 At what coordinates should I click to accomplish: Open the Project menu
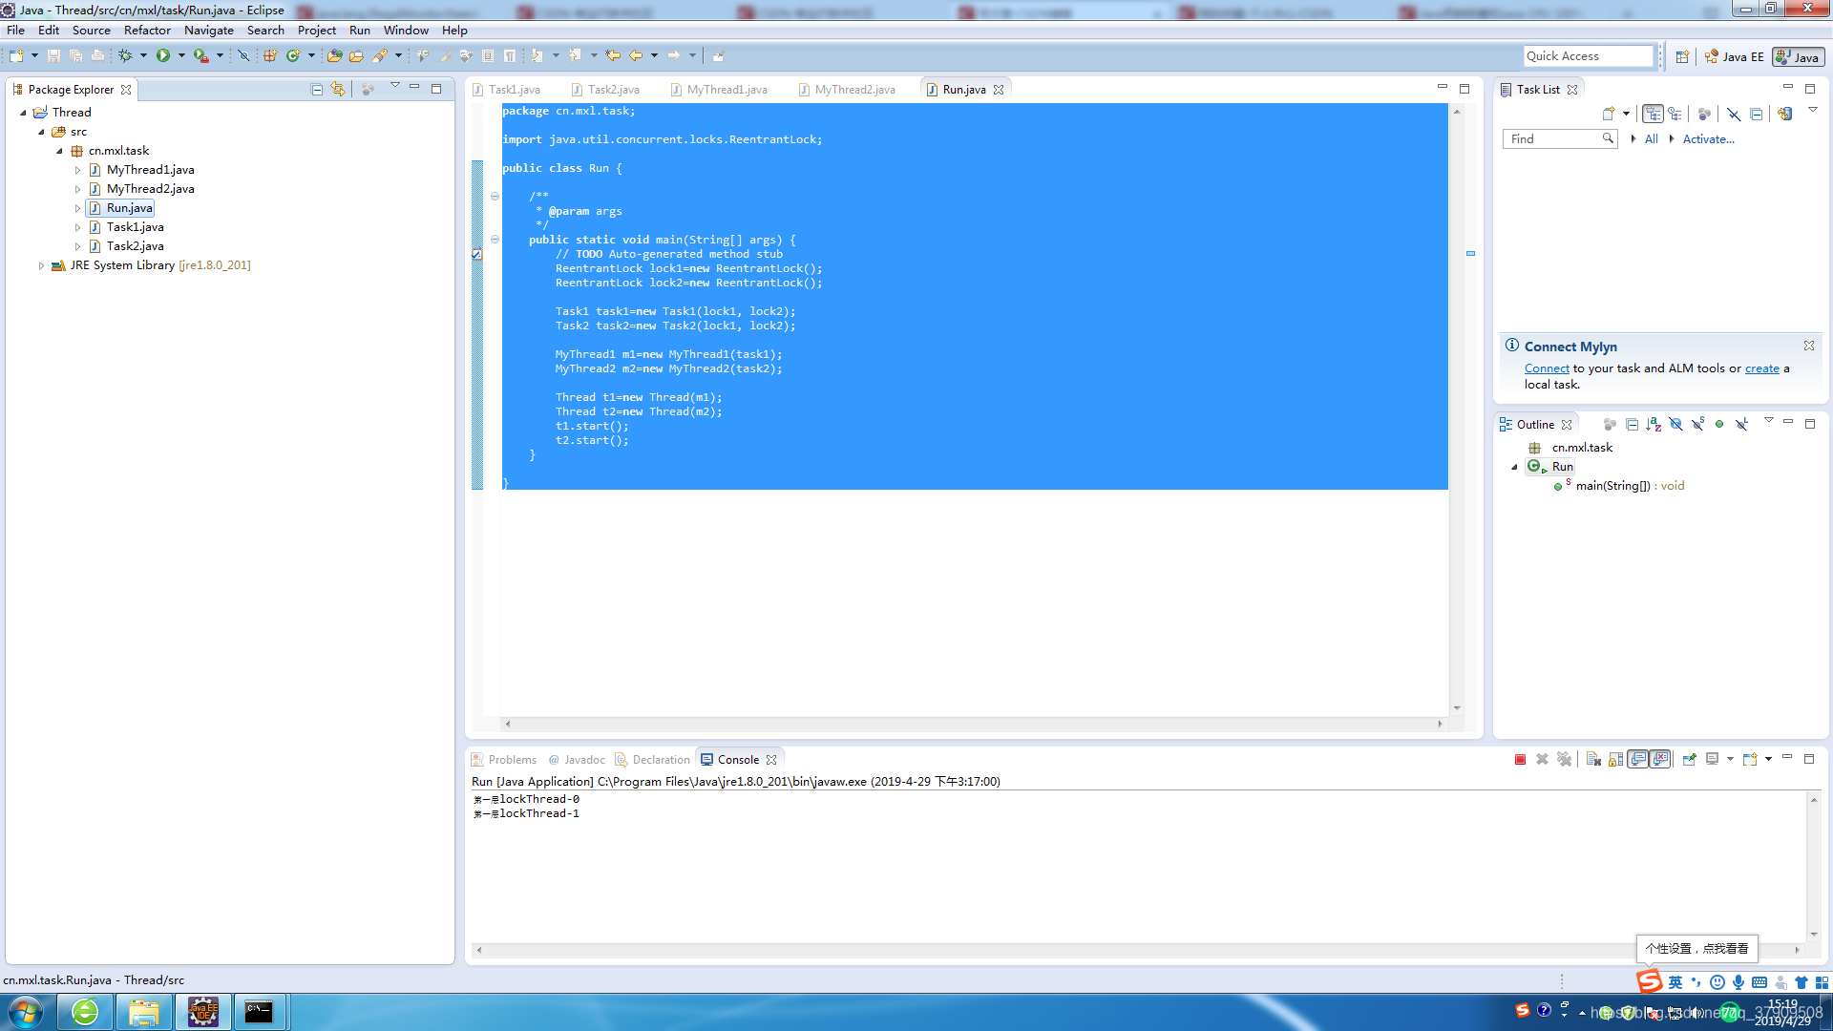317,31
